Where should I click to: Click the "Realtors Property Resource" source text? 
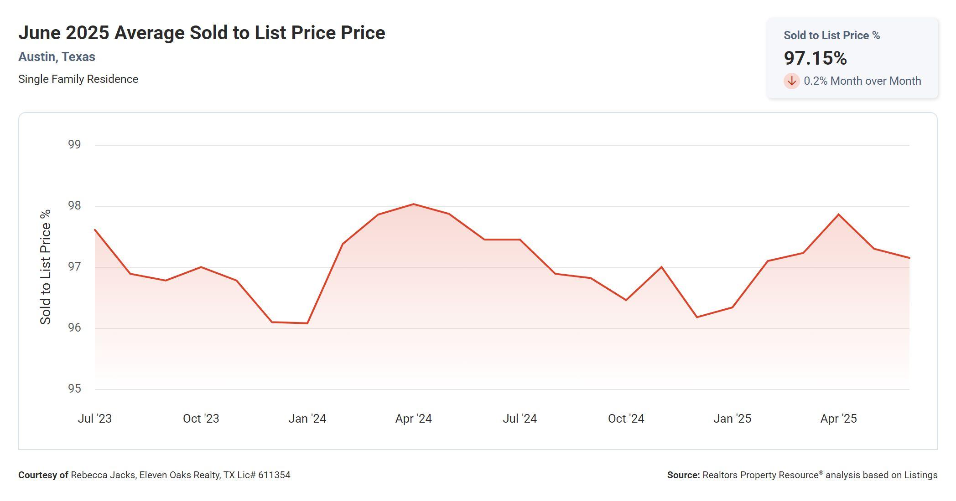pos(760,475)
